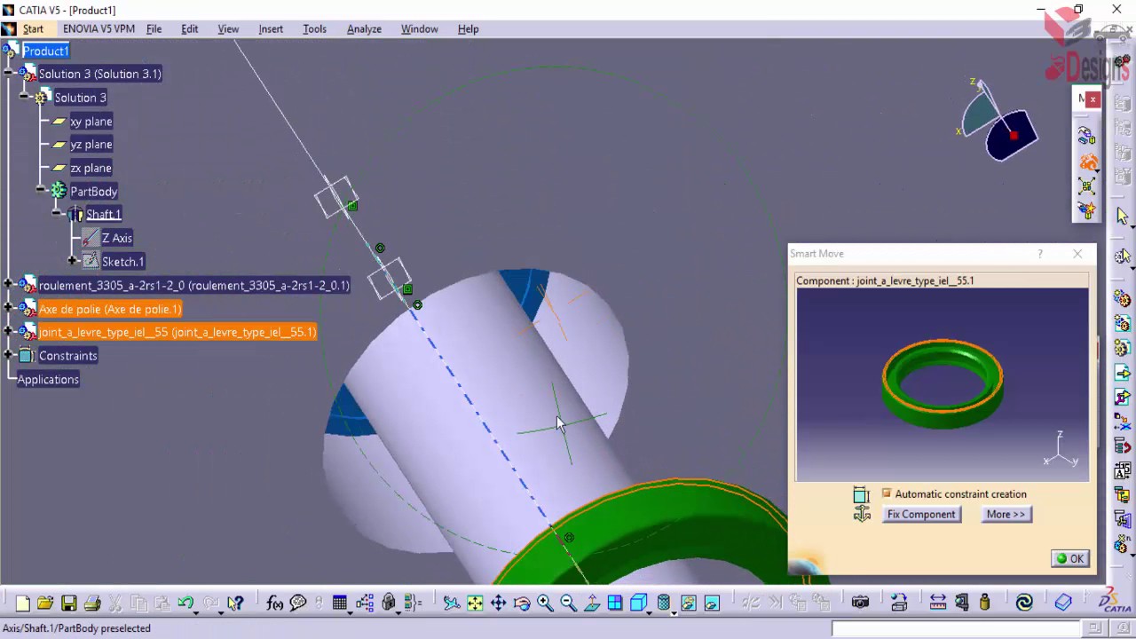Click the Shading view mode cylinder icon

click(663, 603)
